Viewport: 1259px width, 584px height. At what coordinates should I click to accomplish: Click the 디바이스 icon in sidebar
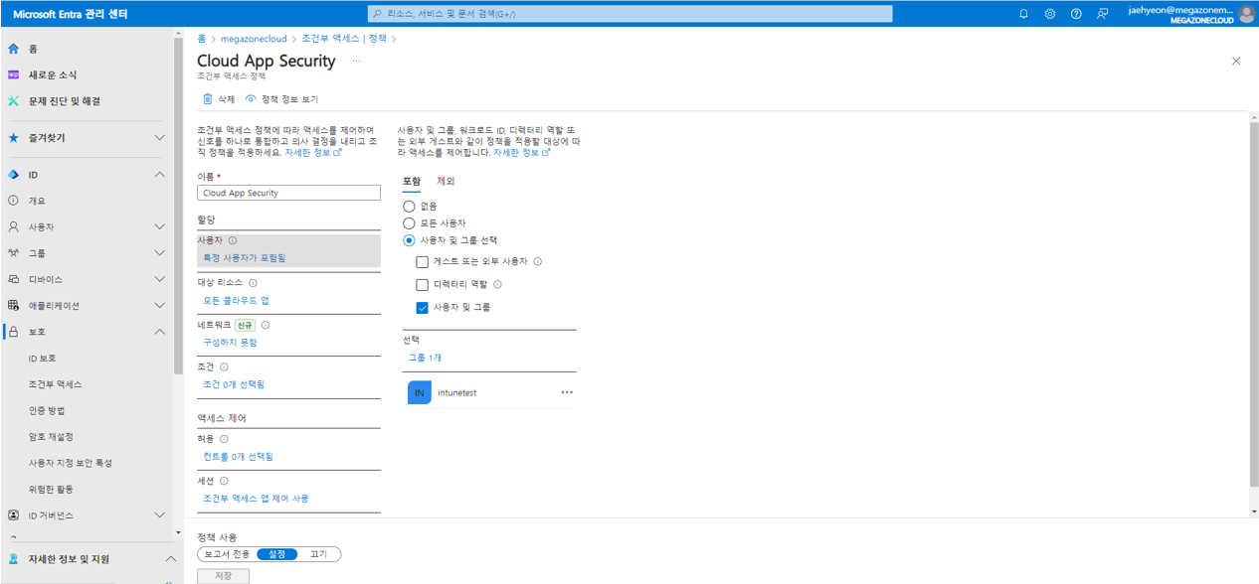coord(13,279)
